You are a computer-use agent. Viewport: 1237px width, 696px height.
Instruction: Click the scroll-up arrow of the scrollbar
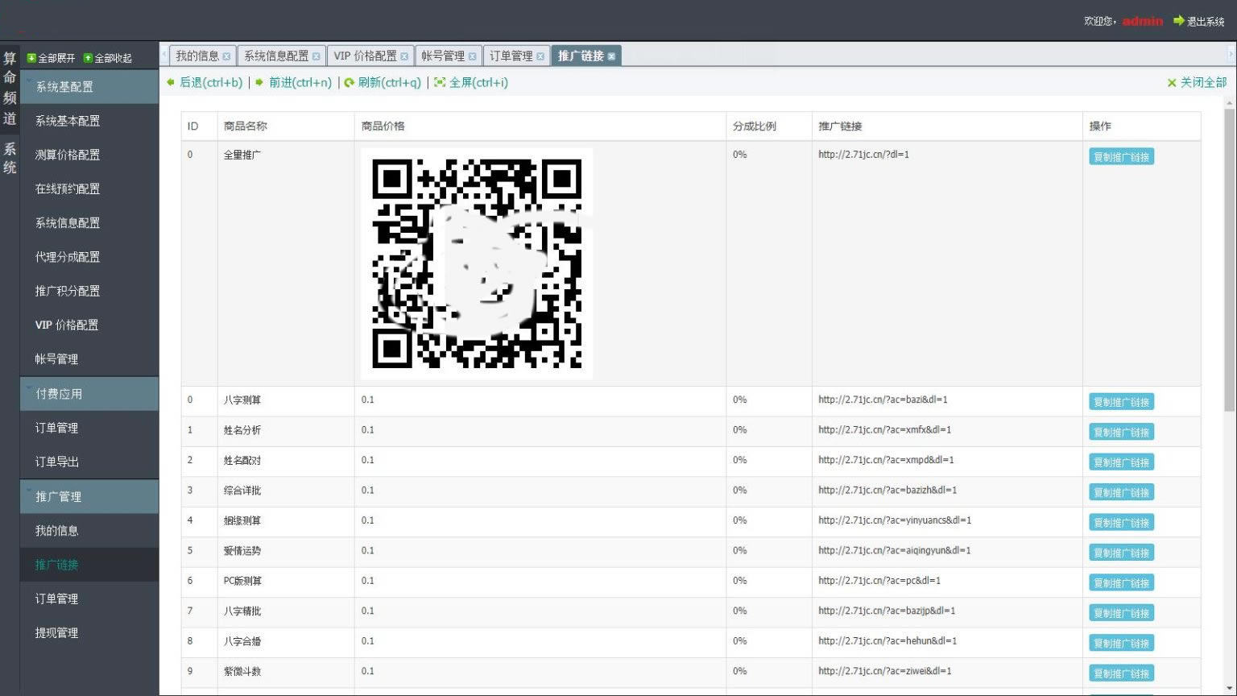(x=1229, y=103)
